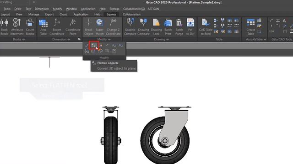Switch to the Layout ribbon tab
Viewport: 293px width, 164px height.
tap(5, 14)
